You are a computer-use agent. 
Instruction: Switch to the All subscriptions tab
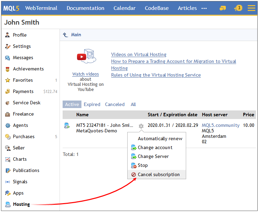(133, 104)
